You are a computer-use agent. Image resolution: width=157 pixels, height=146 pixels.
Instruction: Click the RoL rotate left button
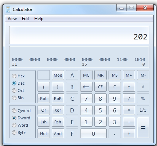[44, 99]
